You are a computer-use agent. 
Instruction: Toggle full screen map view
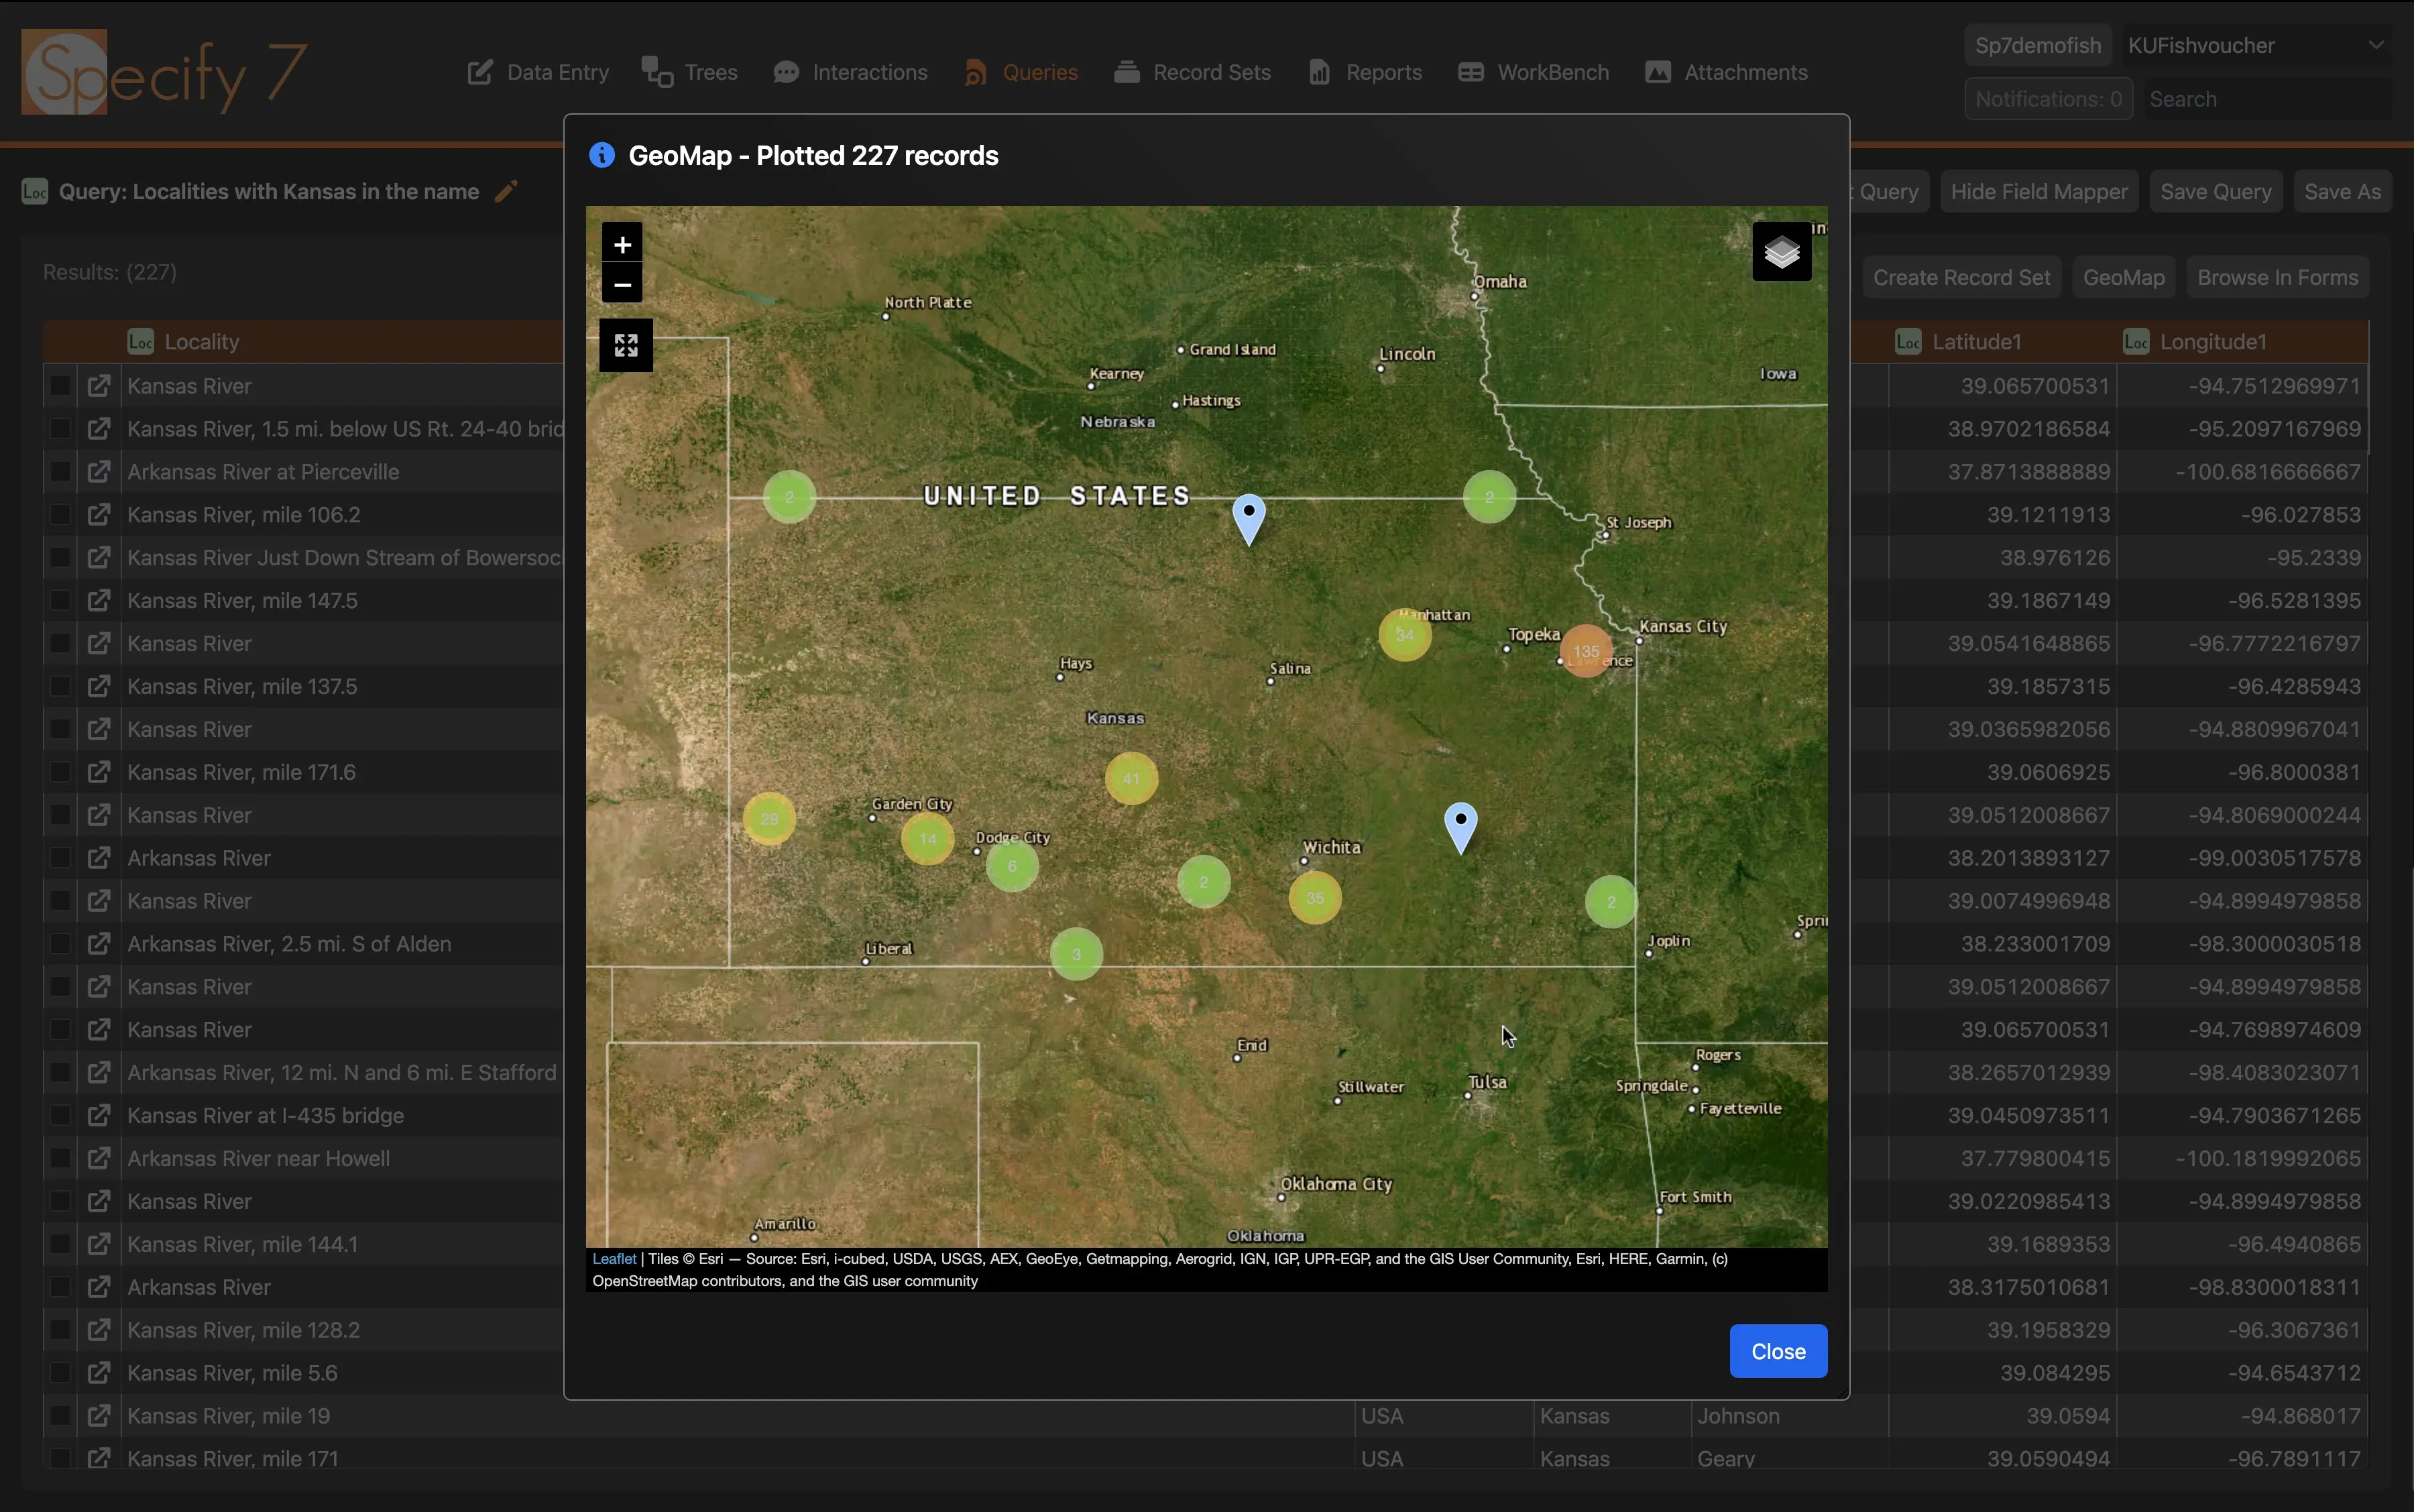click(x=626, y=346)
